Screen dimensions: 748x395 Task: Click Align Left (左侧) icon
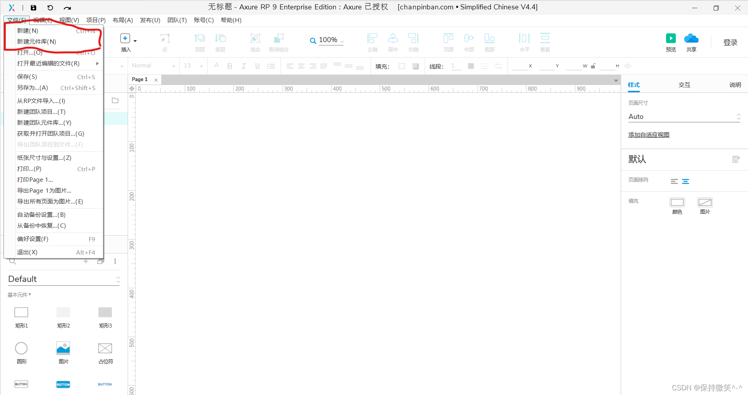(373, 38)
